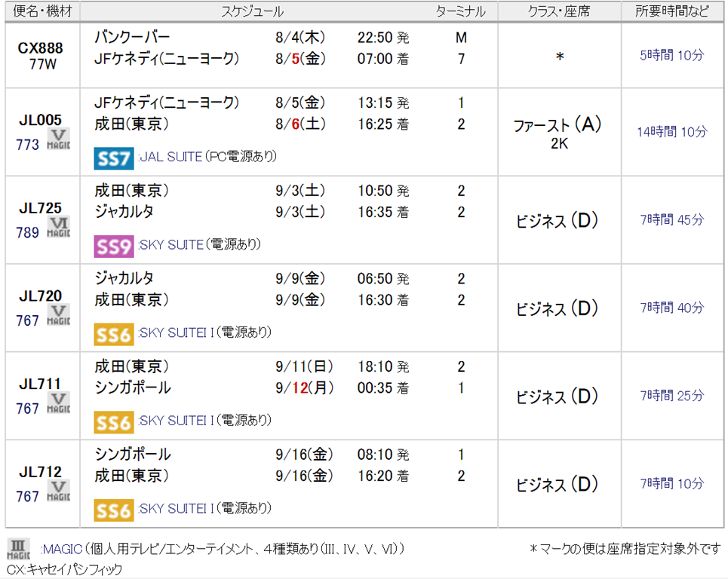Click ビジネス (D) in the JL725 row
This screenshot has width=728, height=579.
(558, 220)
